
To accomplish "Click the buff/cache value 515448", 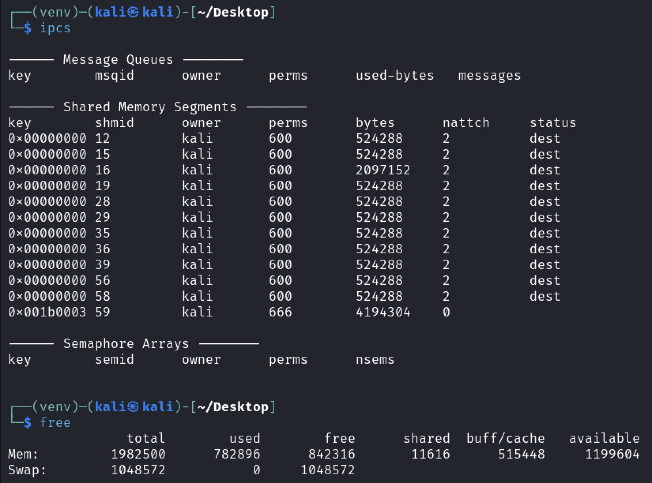I will [x=522, y=454].
